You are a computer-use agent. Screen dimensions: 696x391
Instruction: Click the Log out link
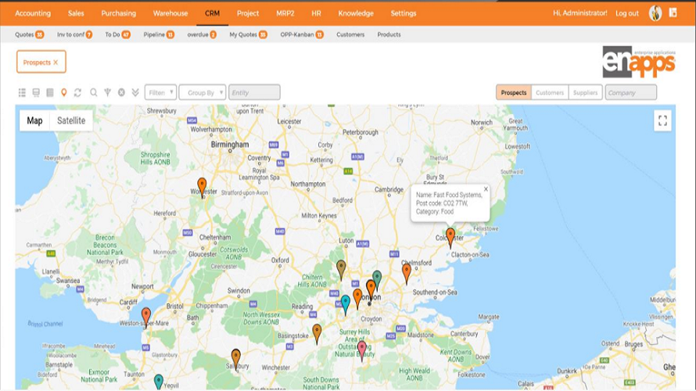[x=626, y=13]
